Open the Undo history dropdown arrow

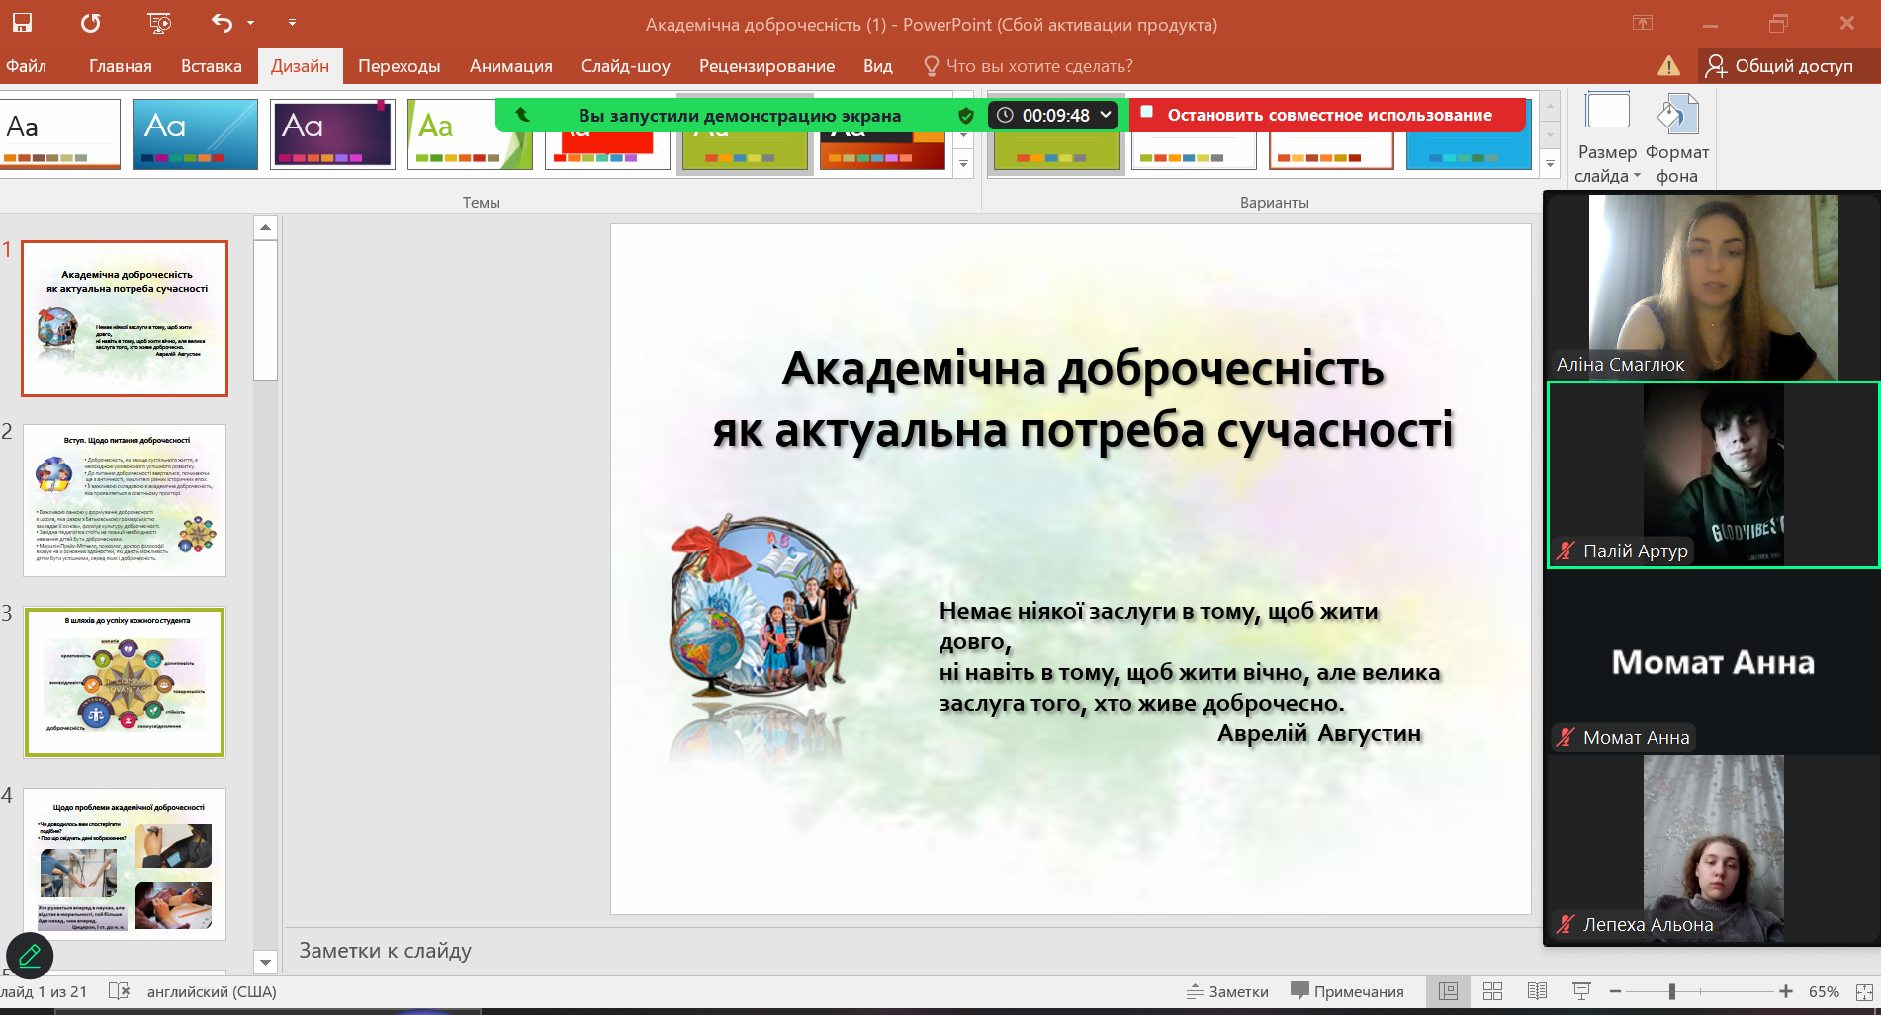tap(251, 23)
